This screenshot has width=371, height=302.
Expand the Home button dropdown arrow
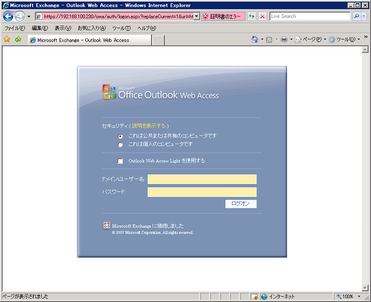[x=262, y=39]
